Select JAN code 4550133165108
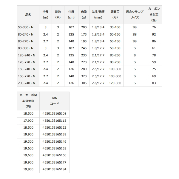 pyautogui.click(x=55, y=114)
